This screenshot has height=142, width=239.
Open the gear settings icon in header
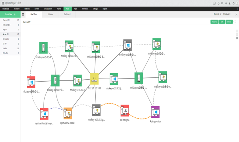[234, 3]
